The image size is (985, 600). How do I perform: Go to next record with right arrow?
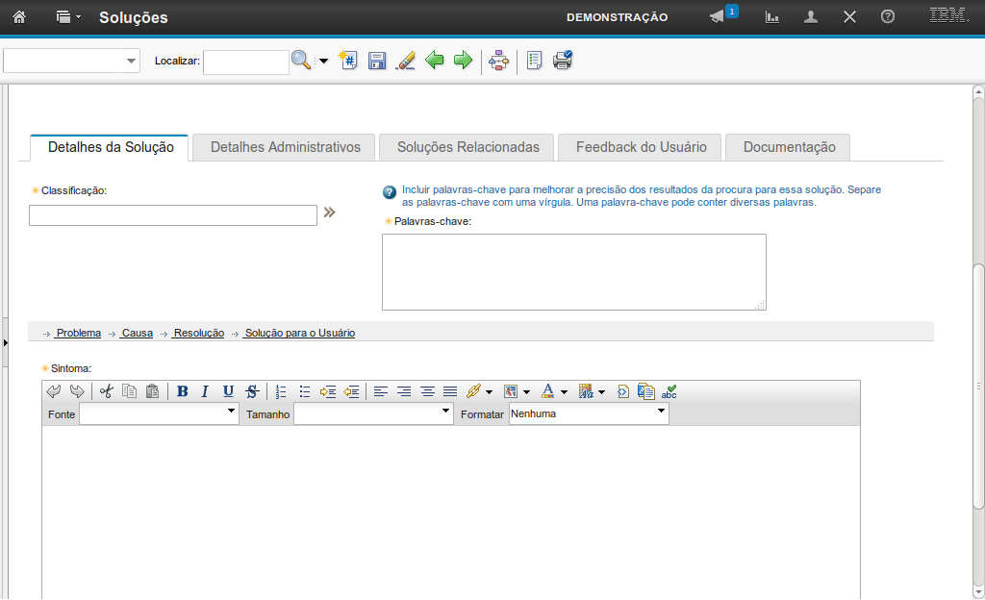coord(463,61)
